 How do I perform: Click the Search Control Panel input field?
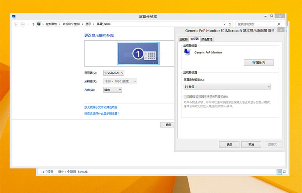256,24
